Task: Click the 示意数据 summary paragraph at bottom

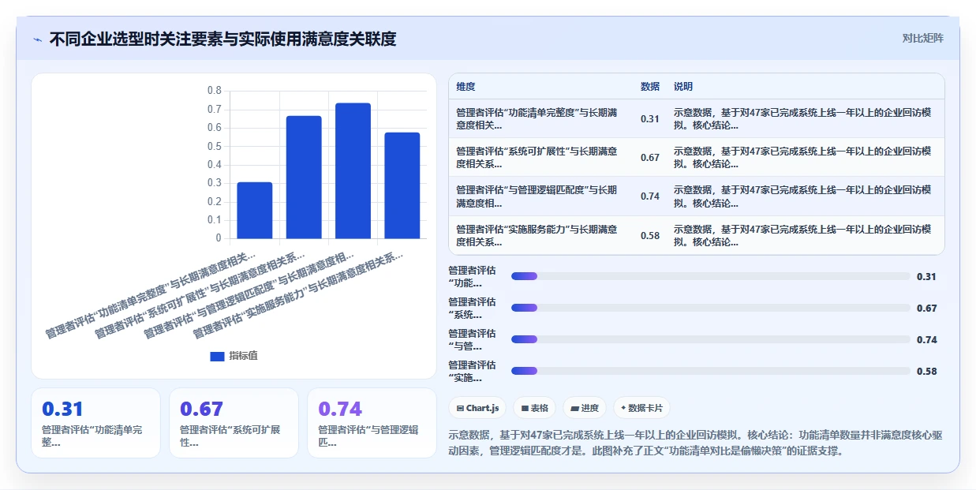Action: click(x=695, y=443)
